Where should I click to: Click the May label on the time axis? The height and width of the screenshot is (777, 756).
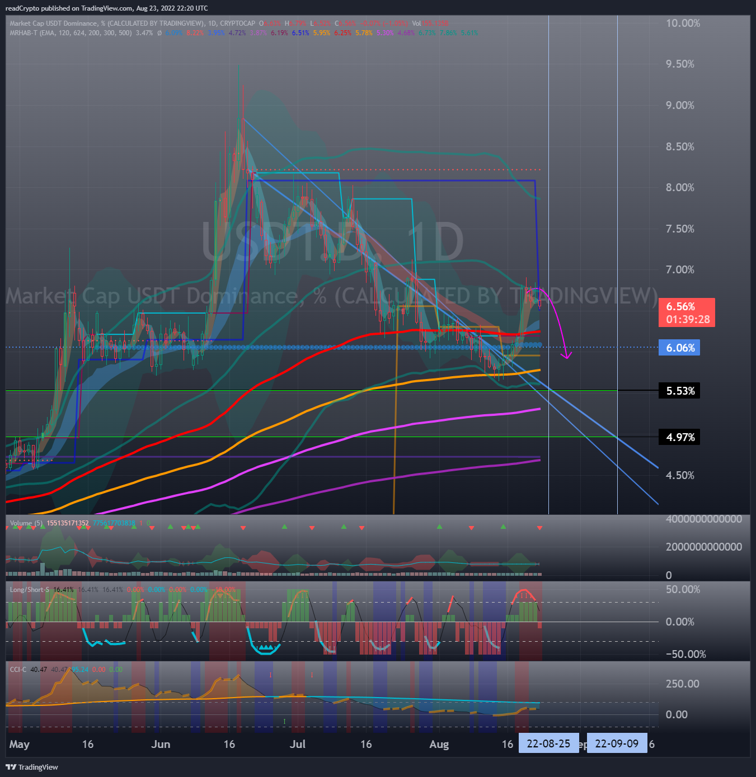point(19,744)
